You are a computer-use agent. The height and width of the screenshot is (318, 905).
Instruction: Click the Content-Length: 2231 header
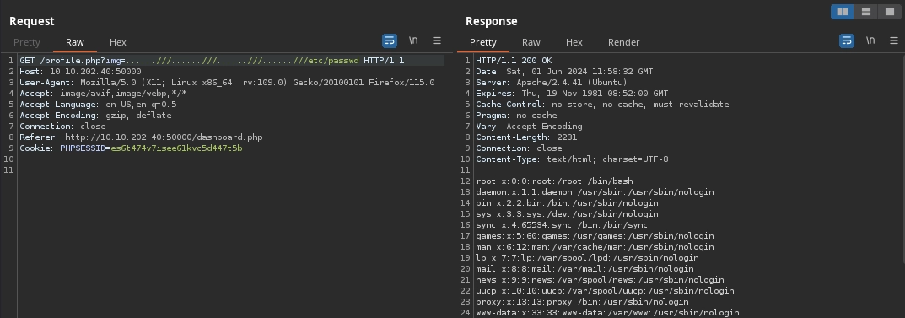coord(526,137)
